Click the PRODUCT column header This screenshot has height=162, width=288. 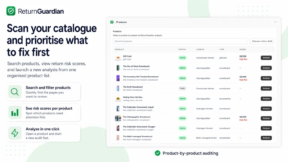pos(120,49)
